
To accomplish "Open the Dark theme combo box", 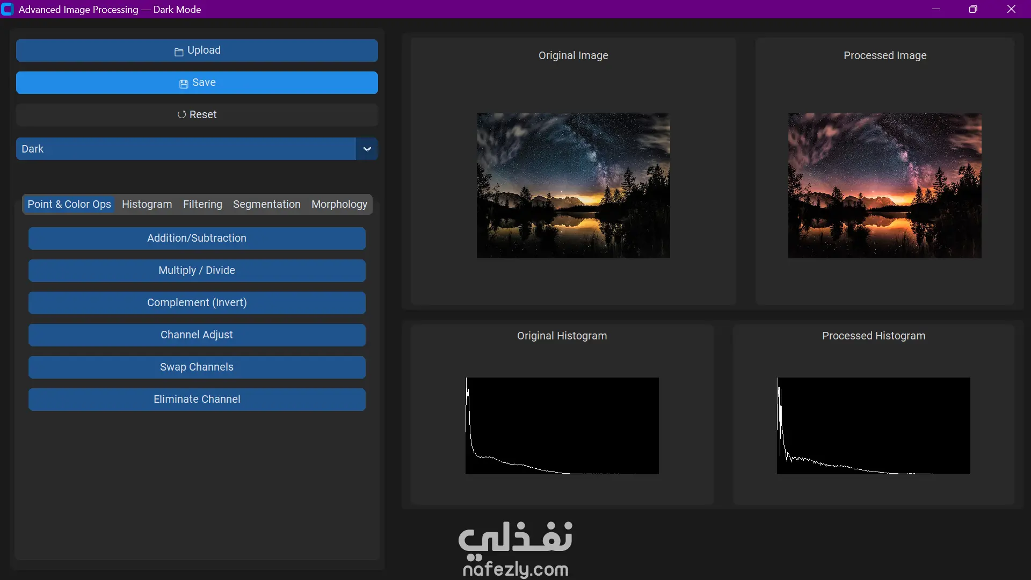I will click(x=186, y=149).
